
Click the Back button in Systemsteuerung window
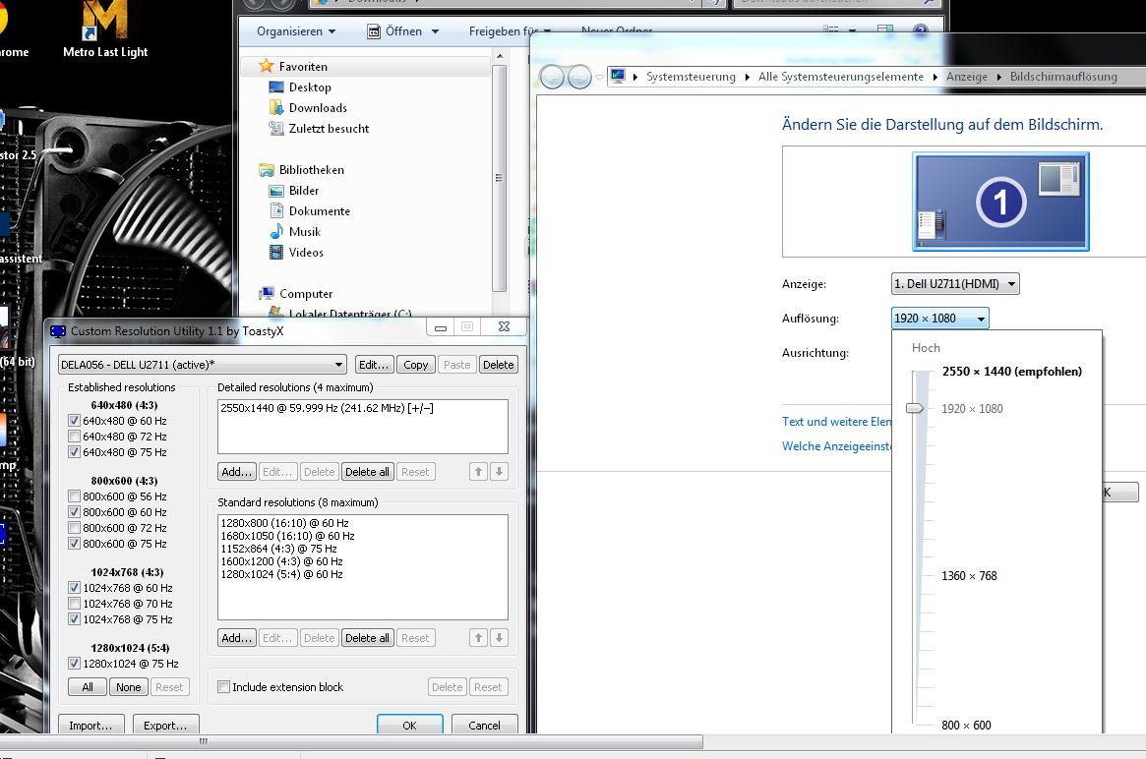click(x=552, y=76)
